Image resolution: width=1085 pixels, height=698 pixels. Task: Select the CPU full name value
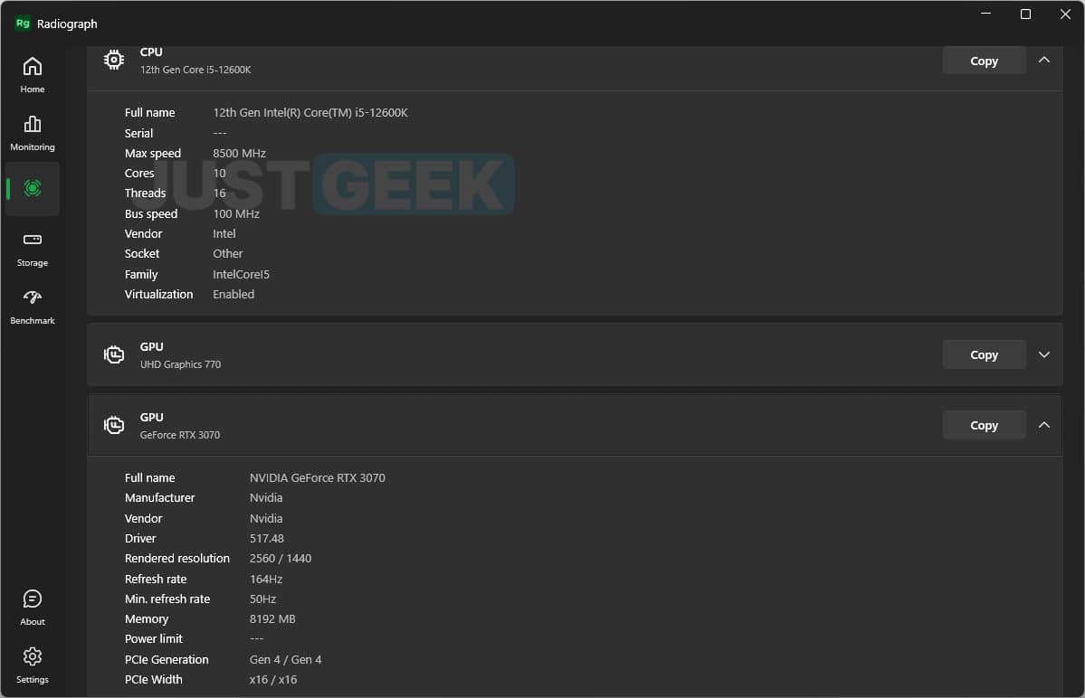[x=310, y=113]
